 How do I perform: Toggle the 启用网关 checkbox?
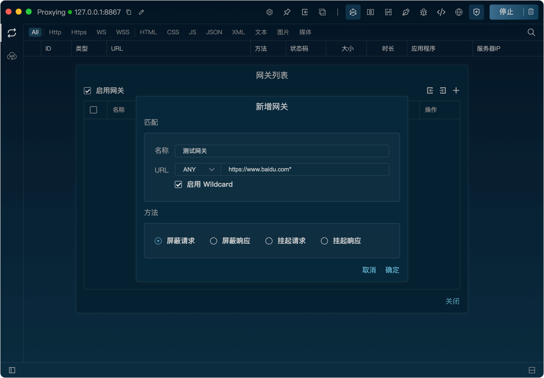(87, 91)
